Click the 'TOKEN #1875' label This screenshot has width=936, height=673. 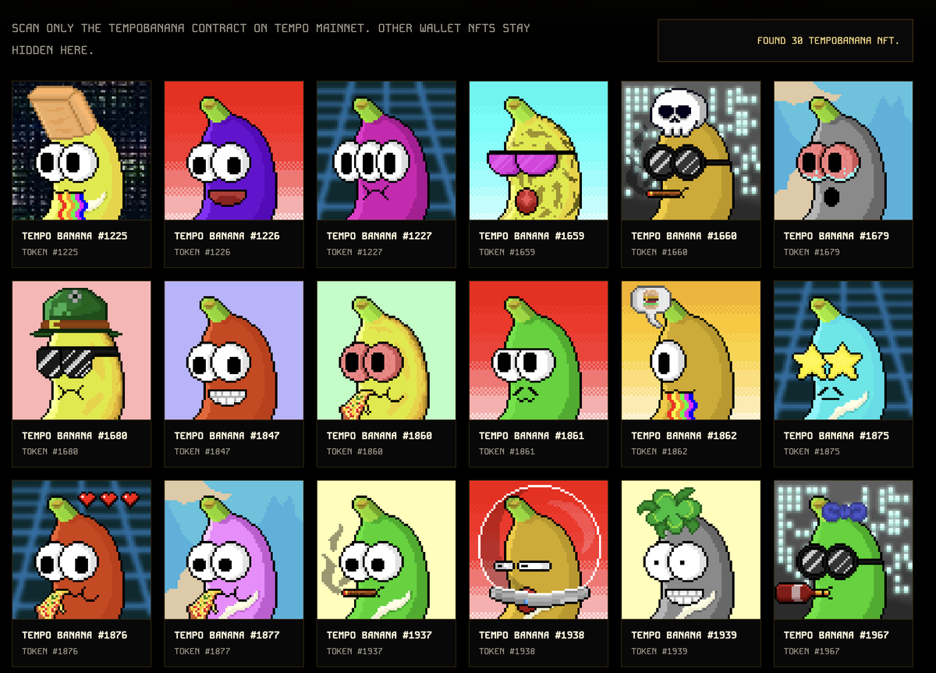point(812,452)
